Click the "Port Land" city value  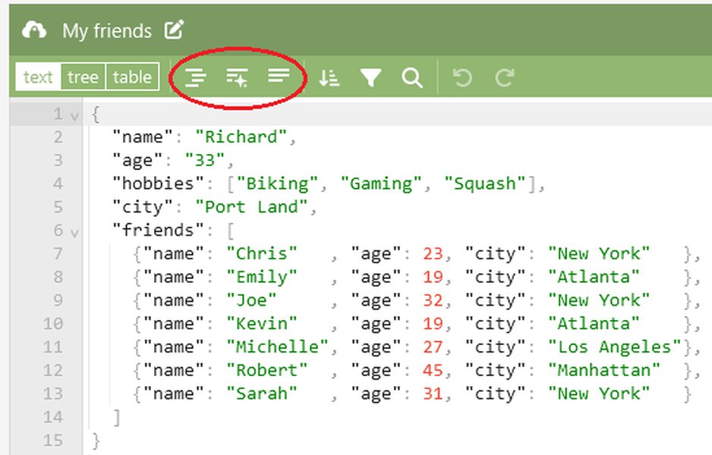tap(251, 207)
